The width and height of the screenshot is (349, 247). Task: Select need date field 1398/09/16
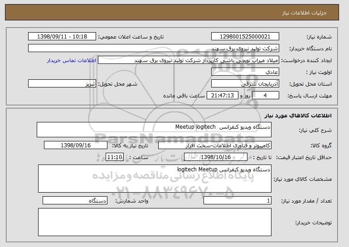[76, 145]
